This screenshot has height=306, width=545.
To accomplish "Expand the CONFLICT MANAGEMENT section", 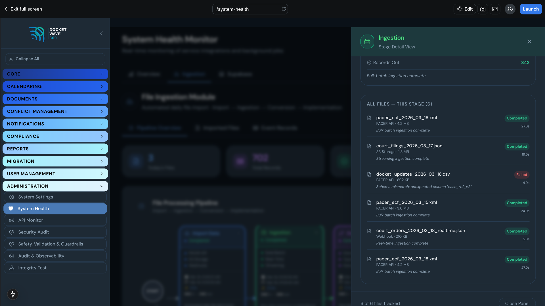I will click(55, 111).
